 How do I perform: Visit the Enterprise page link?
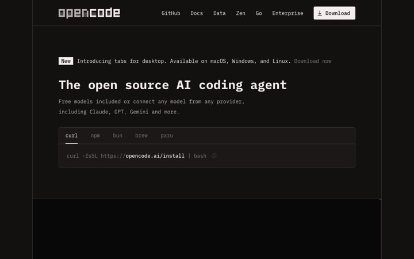(287, 13)
